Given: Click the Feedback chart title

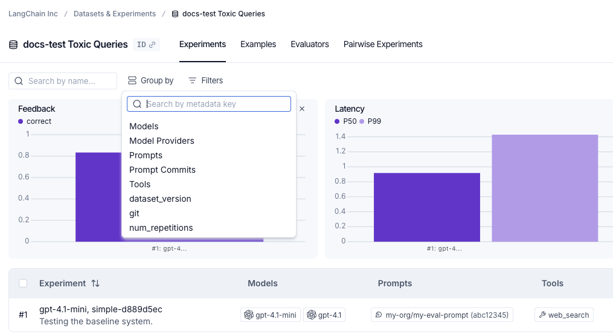Looking at the screenshot, I should coord(37,109).
